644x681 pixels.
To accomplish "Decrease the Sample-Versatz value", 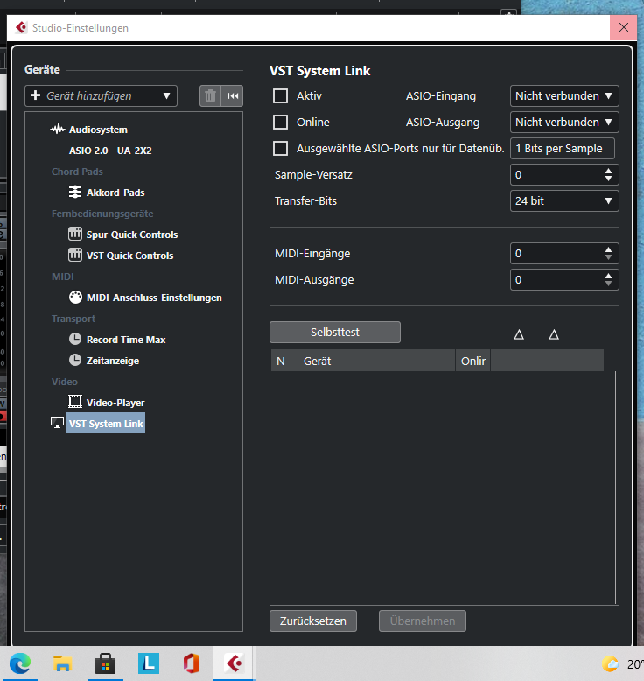I will tap(608, 179).
